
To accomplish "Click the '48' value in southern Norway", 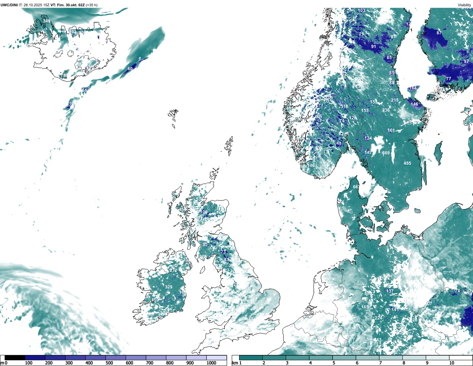I will click(x=339, y=144).
